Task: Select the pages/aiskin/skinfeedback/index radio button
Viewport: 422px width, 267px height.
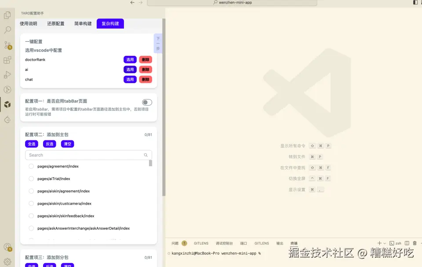Action: pyautogui.click(x=31, y=216)
